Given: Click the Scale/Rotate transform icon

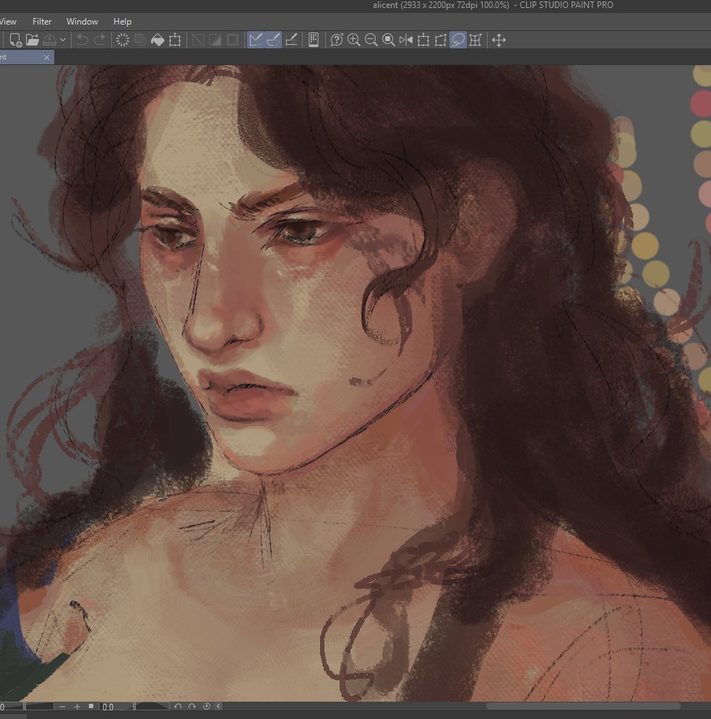Looking at the screenshot, I should coord(175,40).
